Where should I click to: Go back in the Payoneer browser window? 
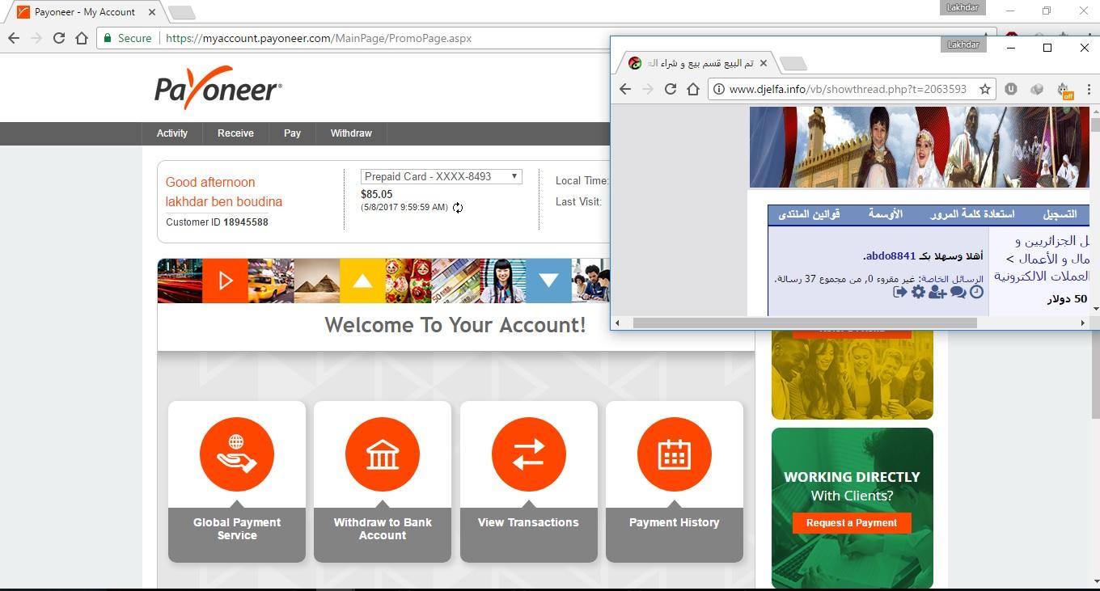(14, 38)
